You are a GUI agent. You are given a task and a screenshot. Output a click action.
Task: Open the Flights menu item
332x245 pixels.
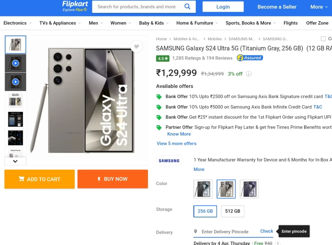pyautogui.click(x=290, y=23)
